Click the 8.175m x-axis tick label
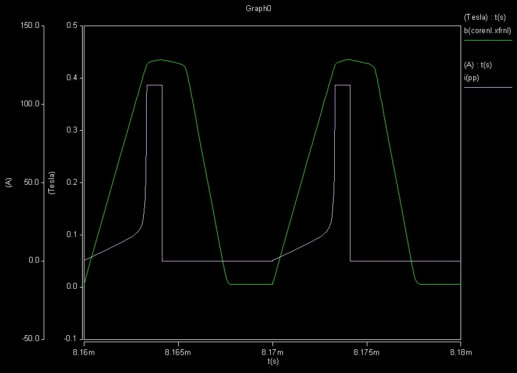The image size is (517, 373). point(366,353)
